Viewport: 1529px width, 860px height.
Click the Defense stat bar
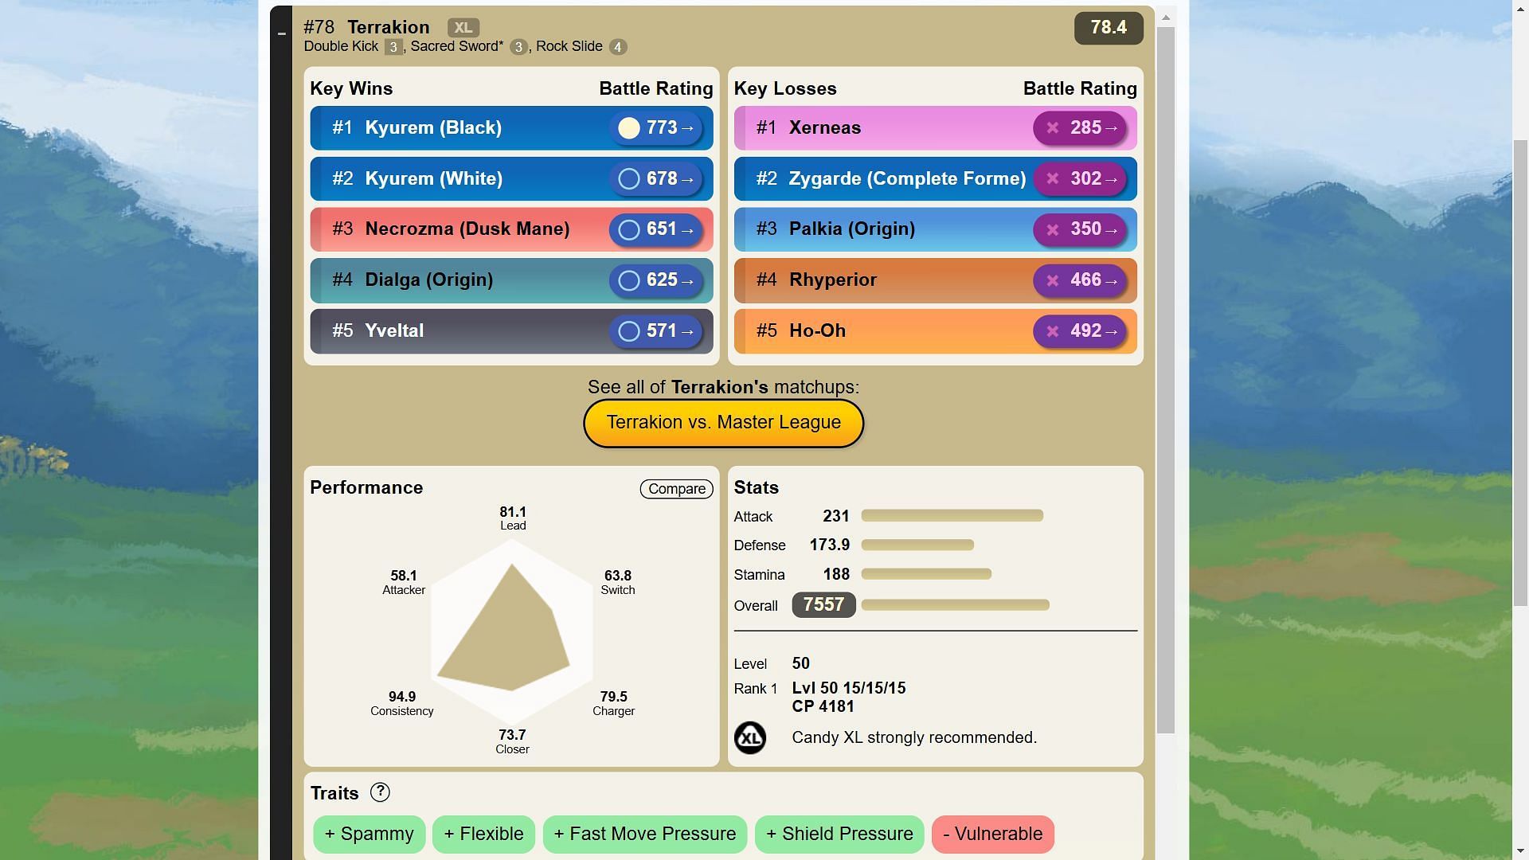click(x=917, y=545)
